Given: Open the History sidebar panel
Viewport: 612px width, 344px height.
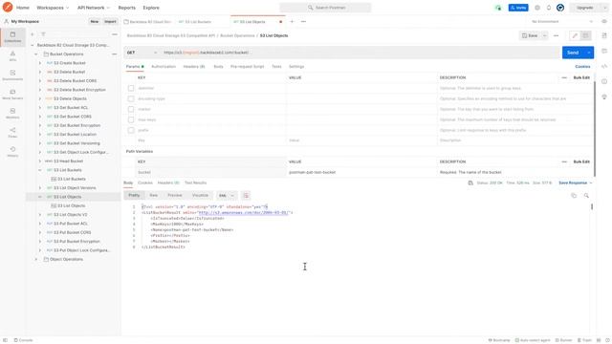Looking at the screenshot, I should pyautogui.click(x=12, y=152).
